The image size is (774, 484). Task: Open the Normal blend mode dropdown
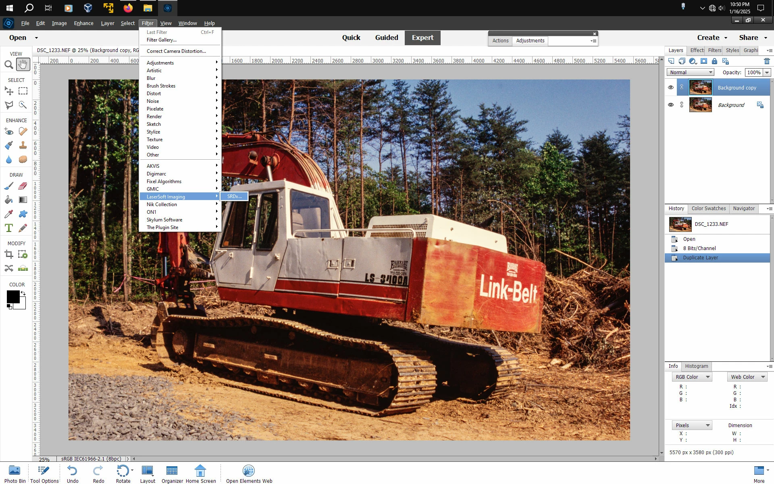[690, 72]
